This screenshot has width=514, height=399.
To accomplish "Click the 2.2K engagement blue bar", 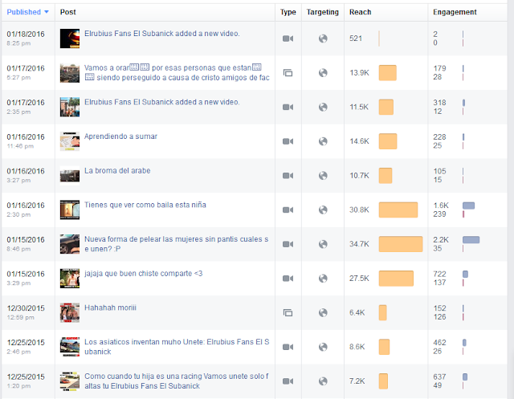I will [471, 240].
